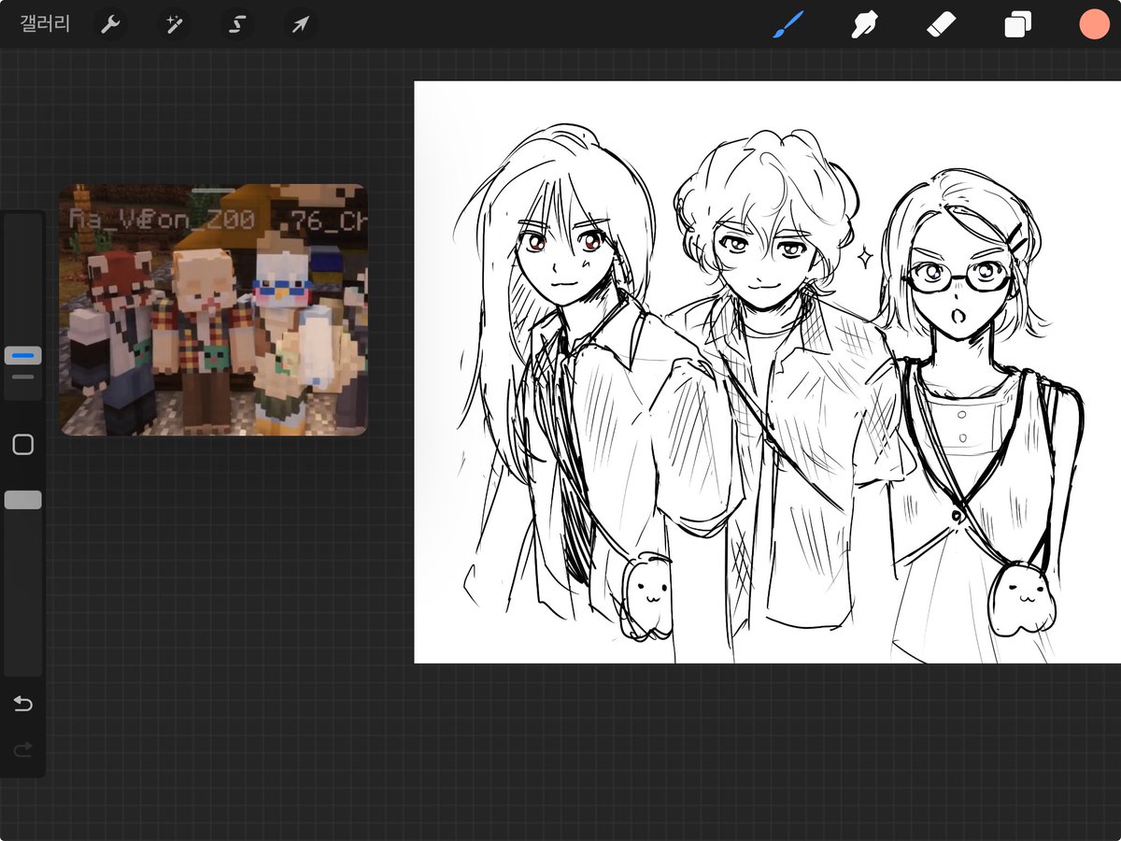Activate the Transform arrow tool
This screenshot has width=1121, height=841.
click(x=300, y=24)
